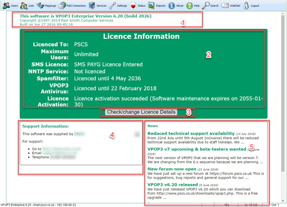287x207 pixels.
Task: Open Search with the magnifier icon
Action: click(x=206, y=6)
